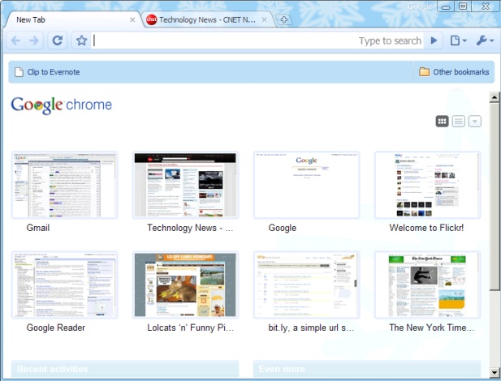Click the Clip to Evernote page icon
The image size is (501, 381).
coord(19,72)
